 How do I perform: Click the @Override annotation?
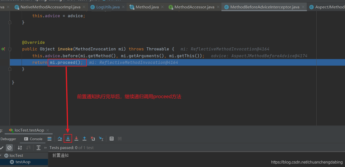click(x=33, y=42)
